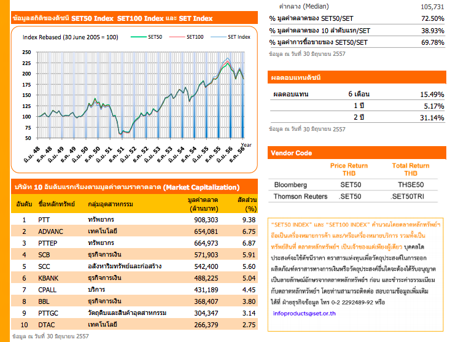450x342 pixels.
Task: Click the 6-month return 15.49%
Action: coord(432,95)
